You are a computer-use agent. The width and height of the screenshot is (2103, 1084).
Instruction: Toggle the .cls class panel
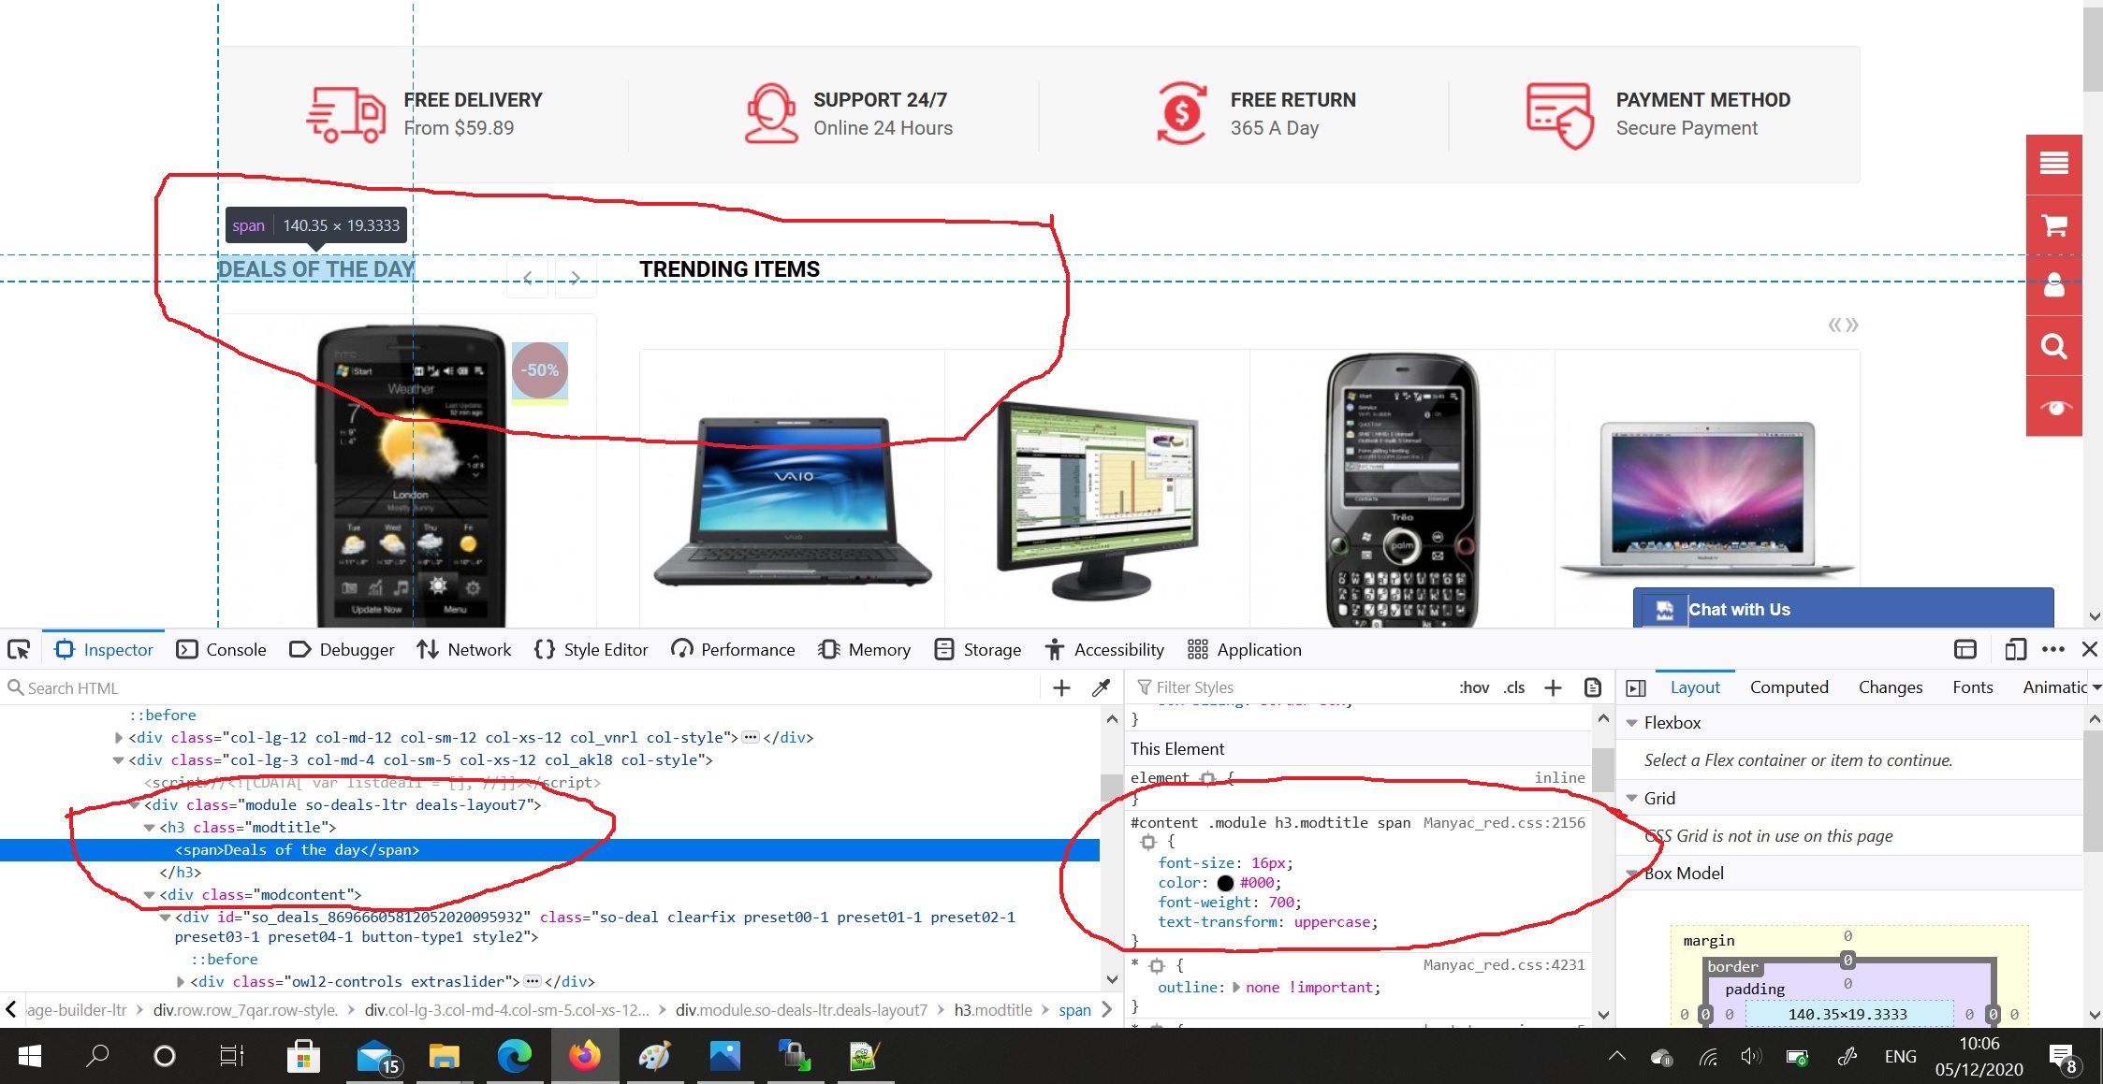pyautogui.click(x=1514, y=687)
